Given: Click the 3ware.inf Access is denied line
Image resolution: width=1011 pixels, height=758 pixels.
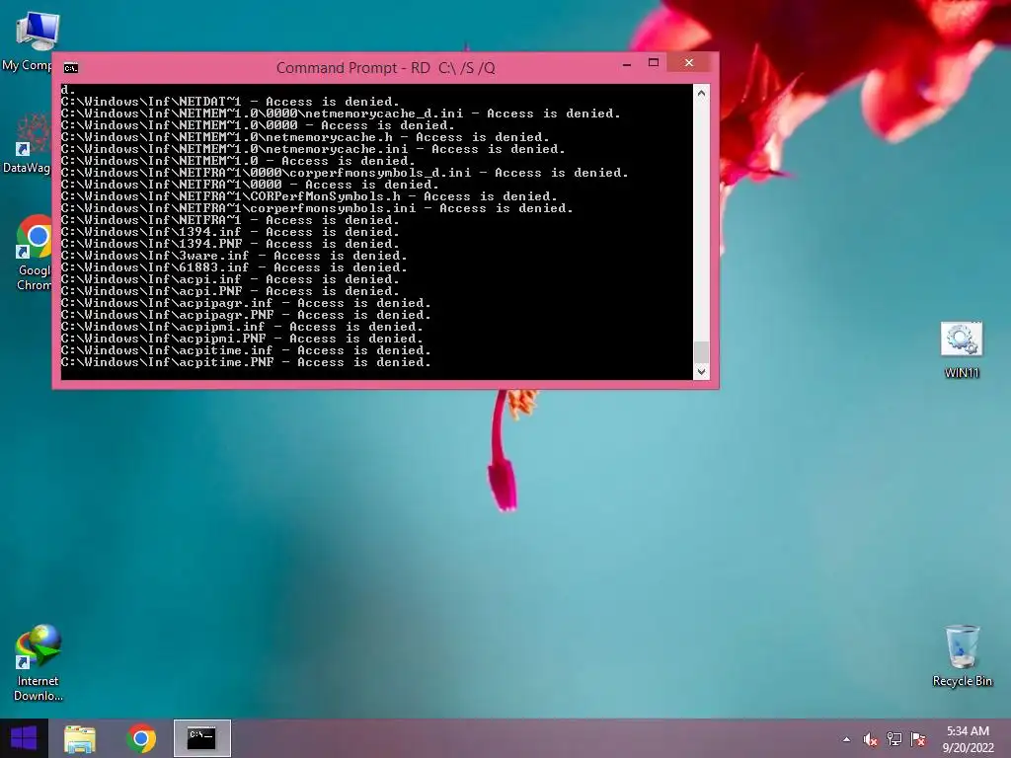Looking at the screenshot, I should coord(234,256).
